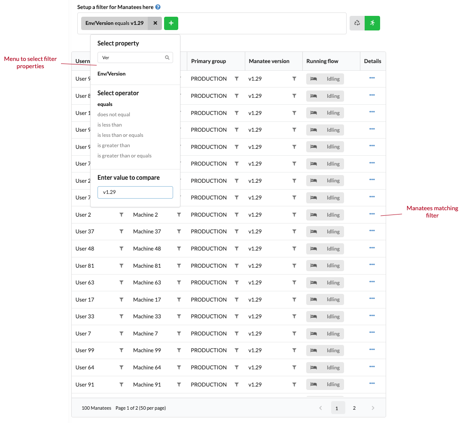The height and width of the screenshot is (423, 463).
Task: Click the property search field containing Ver
Action: [x=135, y=57]
